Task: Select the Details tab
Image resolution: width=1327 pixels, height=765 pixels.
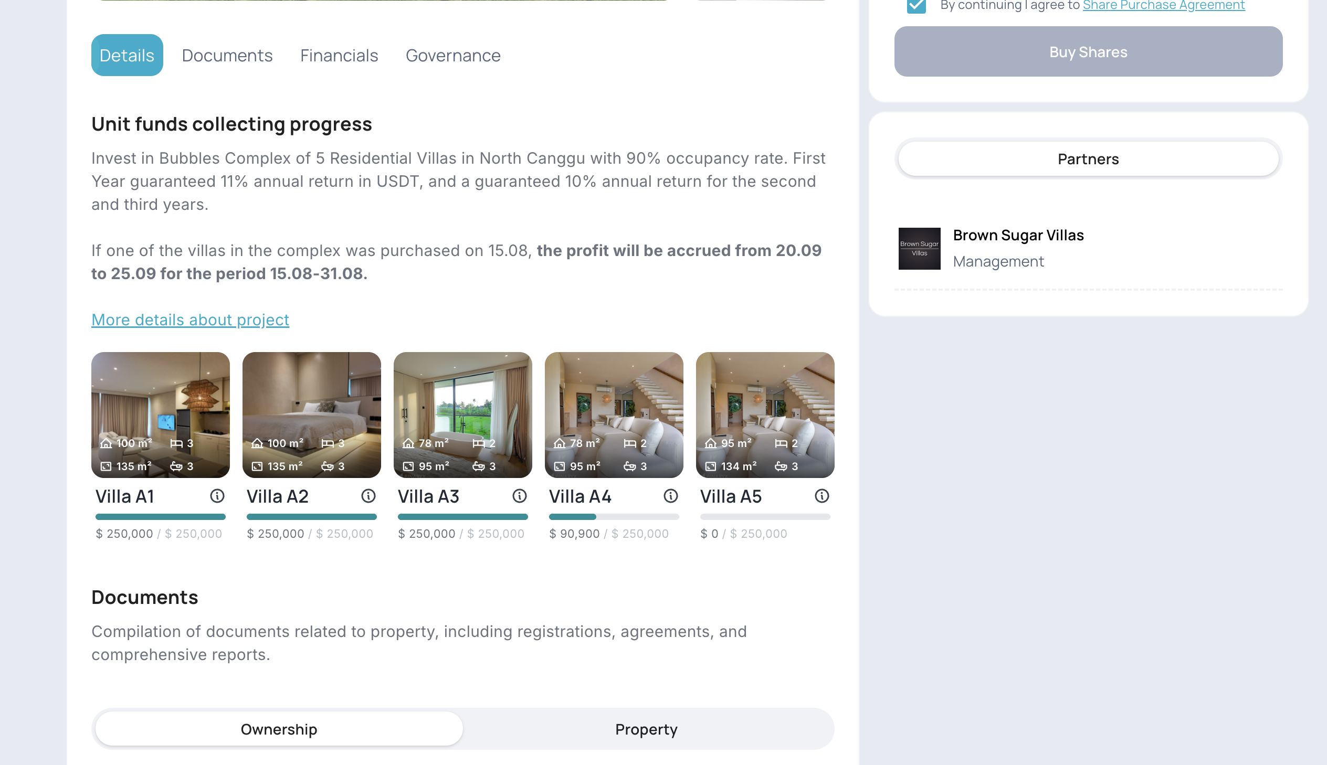Action: pos(127,55)
